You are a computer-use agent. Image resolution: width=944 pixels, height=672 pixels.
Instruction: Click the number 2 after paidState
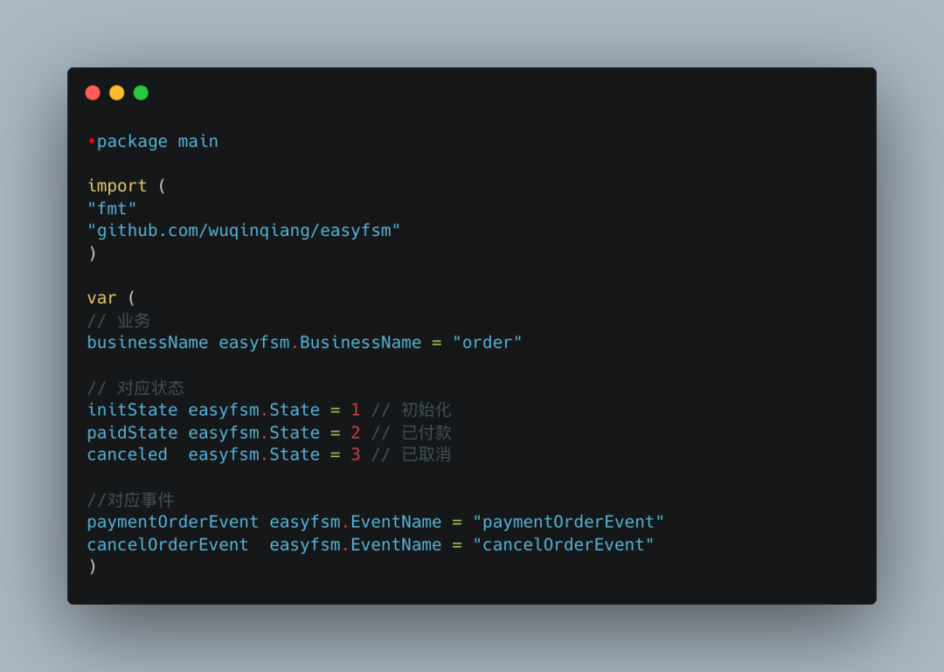click(355, 433)
